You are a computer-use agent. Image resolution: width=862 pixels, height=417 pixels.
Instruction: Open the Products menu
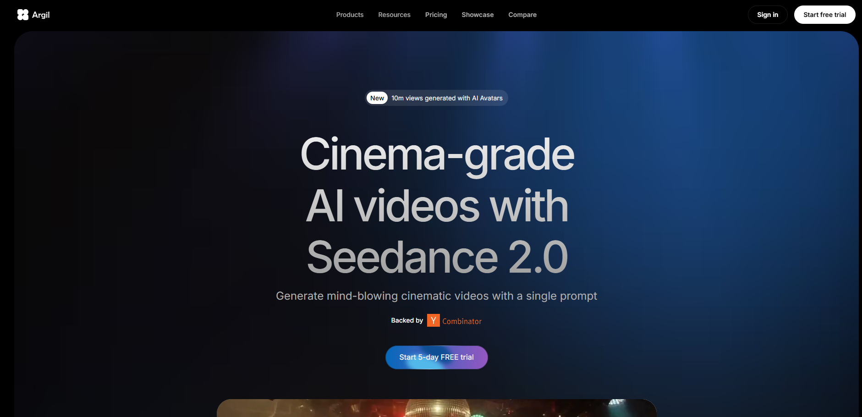point(350,15)
